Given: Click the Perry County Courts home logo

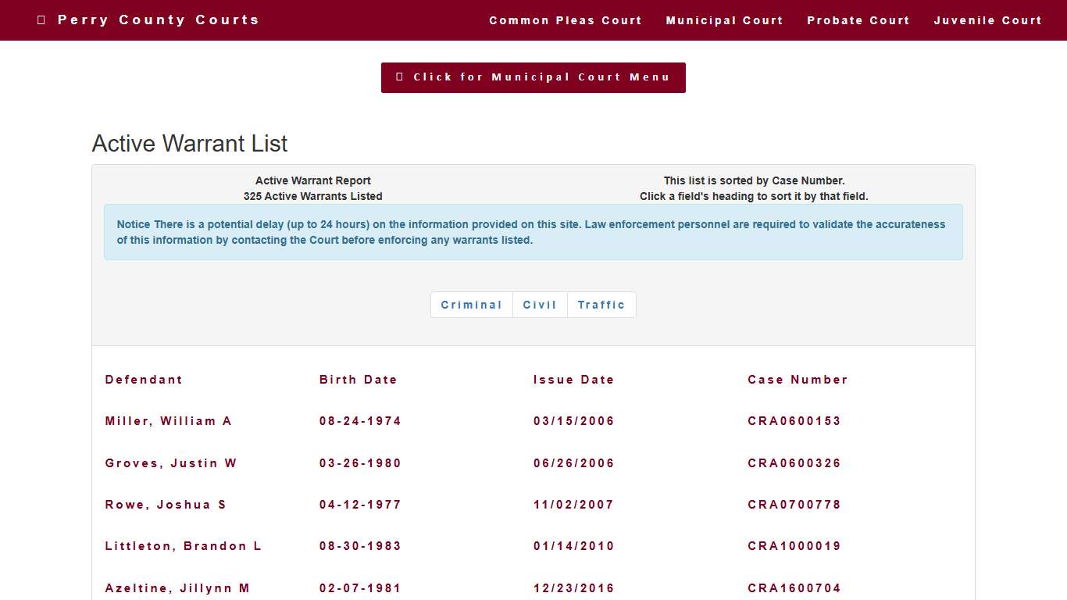Looking at the screenshot, I should tap(148, 20).
